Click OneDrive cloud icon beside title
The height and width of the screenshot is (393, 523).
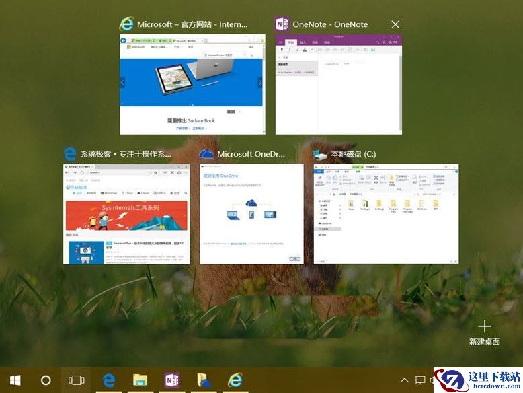(206, 154)
